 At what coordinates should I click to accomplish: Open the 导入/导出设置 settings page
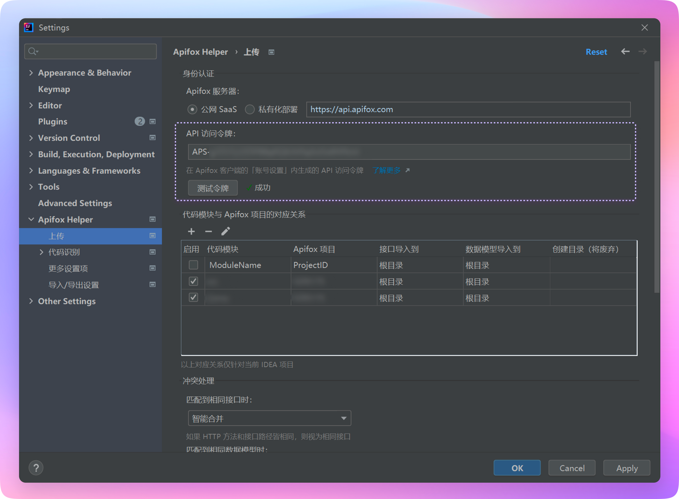tap(74, 285)
